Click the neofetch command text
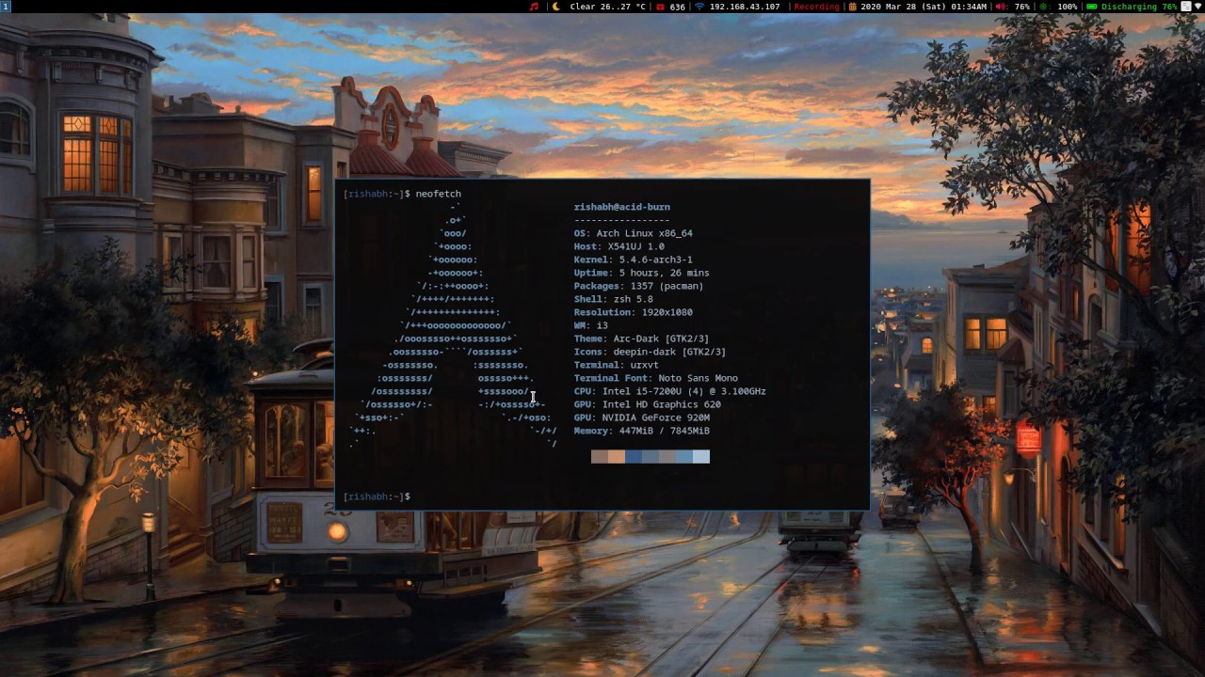1205x677 pixels. pyautogui.click(x=439, y=194)
